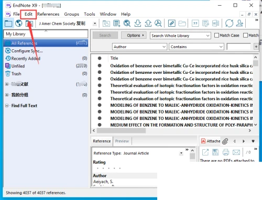Open PDF in external viewer icon
The image size is (262, 200).
205,152
